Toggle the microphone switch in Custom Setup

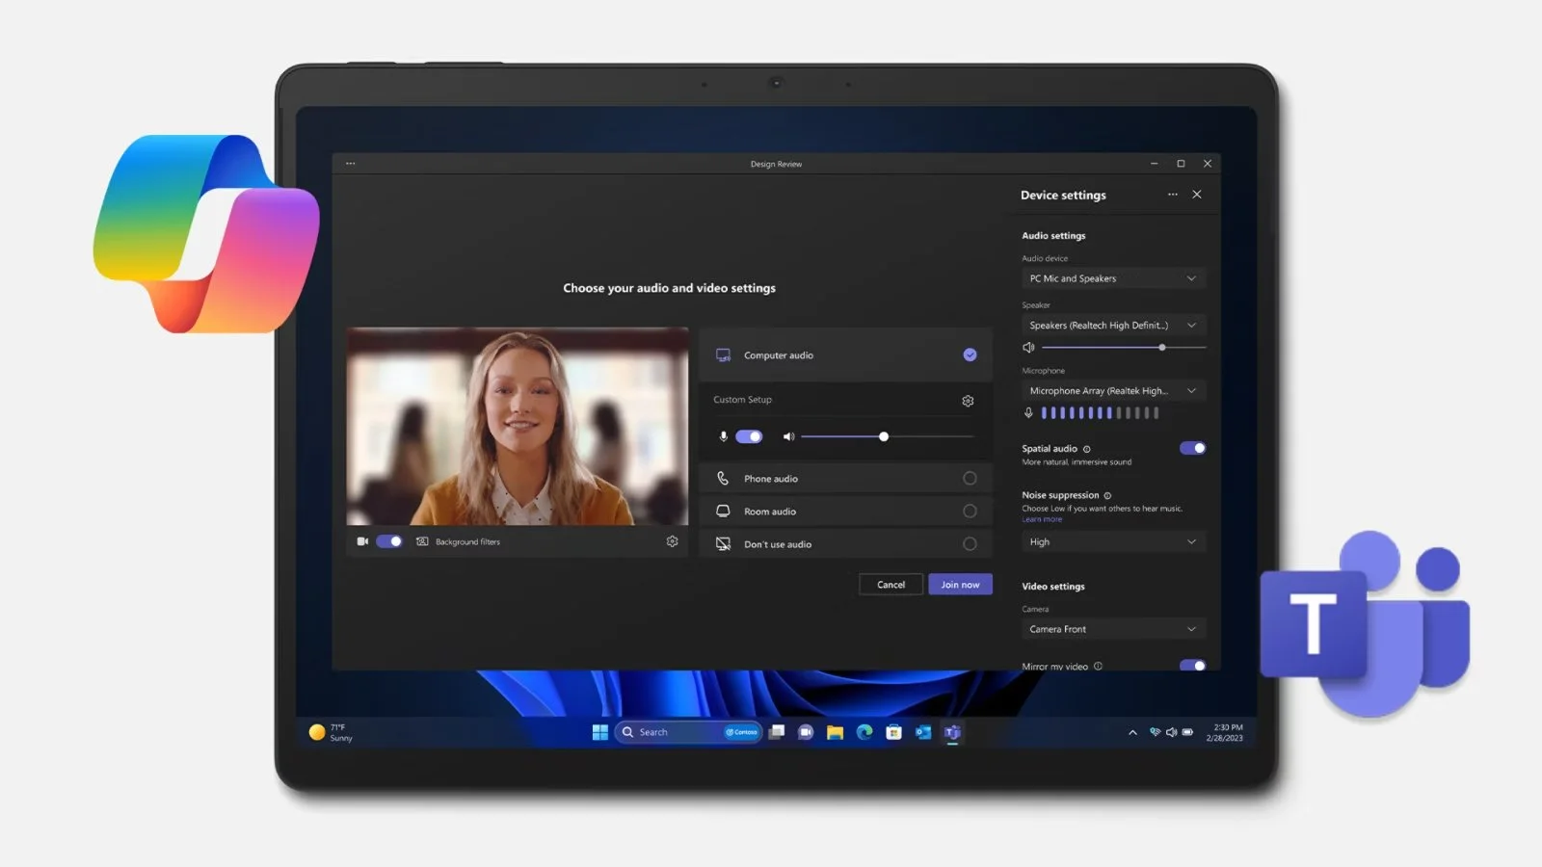749,436
